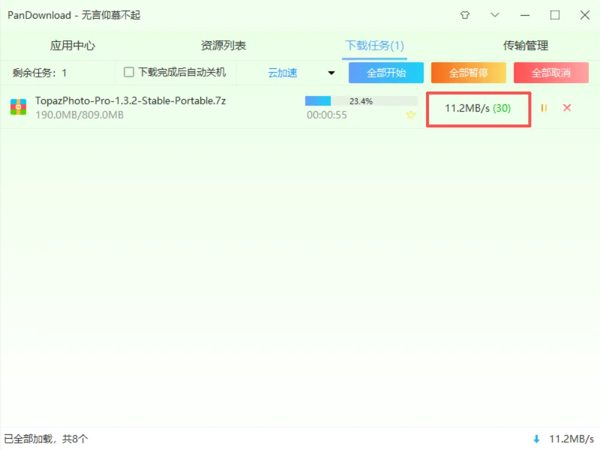Click the 剩余任务: 1 label
Viewport: 600px width, 450px height.
(40, 73)
